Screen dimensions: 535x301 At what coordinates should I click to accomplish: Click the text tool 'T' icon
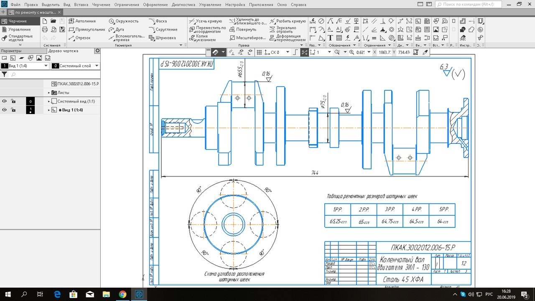click(330, 38)
